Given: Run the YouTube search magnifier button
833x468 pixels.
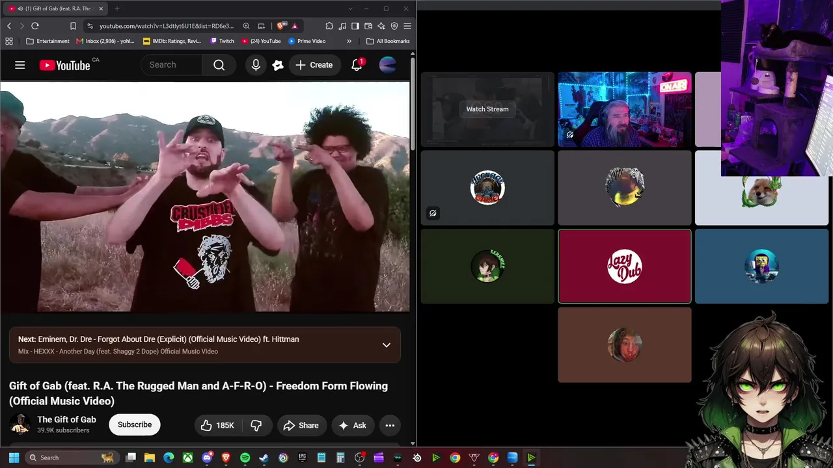Looking at the screenshot, I should click(219, 65).
